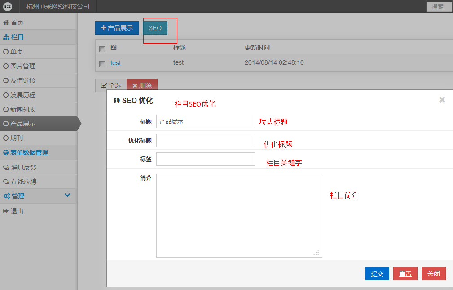Click the globe icon beside 表单数据管理

coord(6,153)
